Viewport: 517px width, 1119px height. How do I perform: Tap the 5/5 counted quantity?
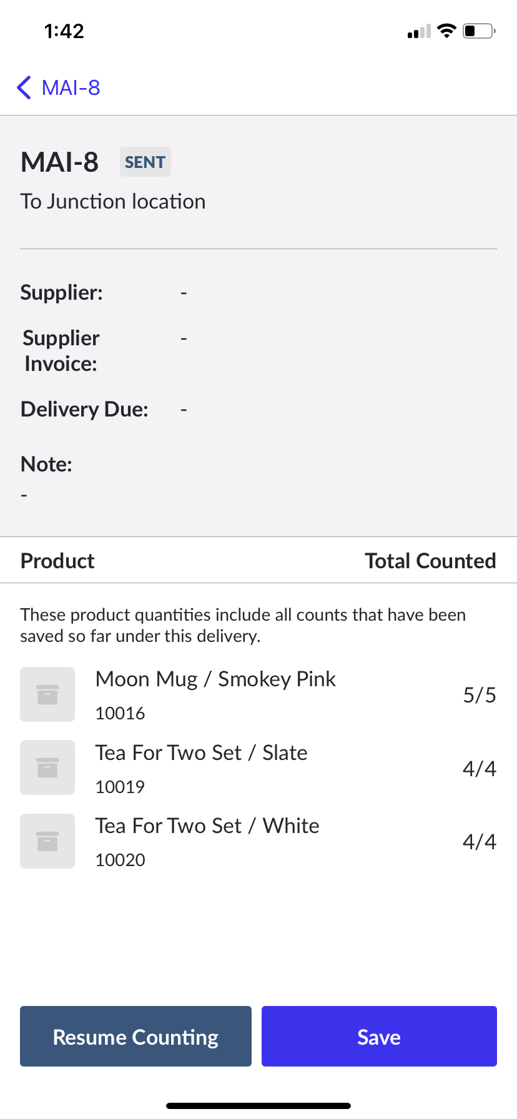479,695
